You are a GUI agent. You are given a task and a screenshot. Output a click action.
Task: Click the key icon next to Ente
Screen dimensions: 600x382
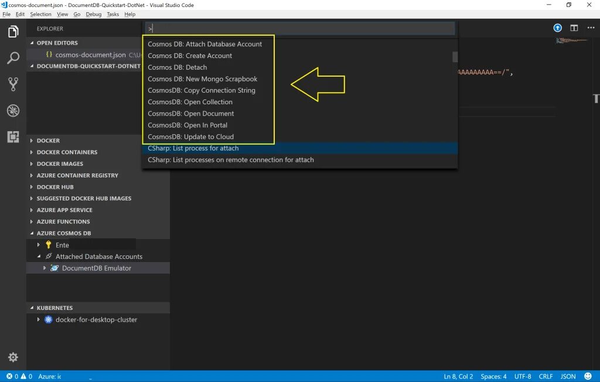(48, 244)
